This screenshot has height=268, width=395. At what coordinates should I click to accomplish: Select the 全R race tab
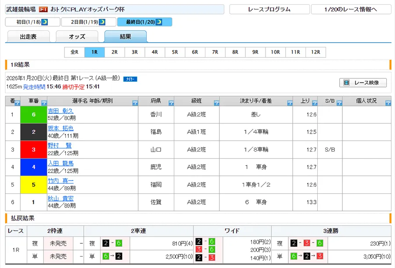click(74, 52)
